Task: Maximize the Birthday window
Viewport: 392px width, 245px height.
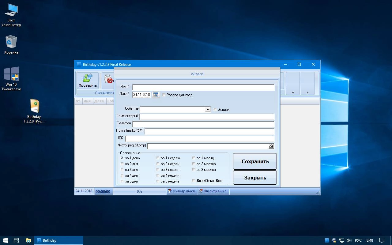Action: 299,64
